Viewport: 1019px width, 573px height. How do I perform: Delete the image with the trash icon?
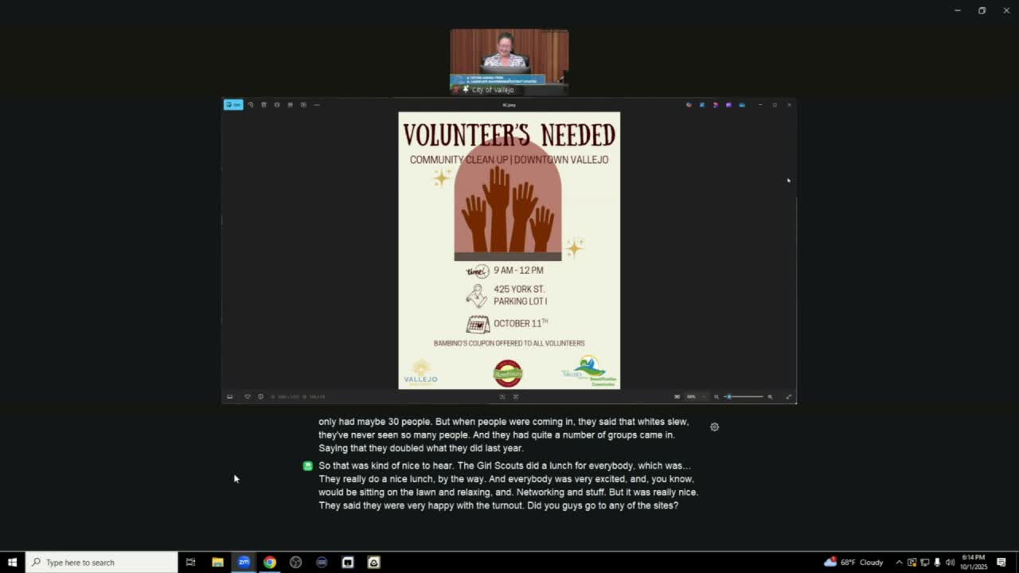(x=264, y=105)
